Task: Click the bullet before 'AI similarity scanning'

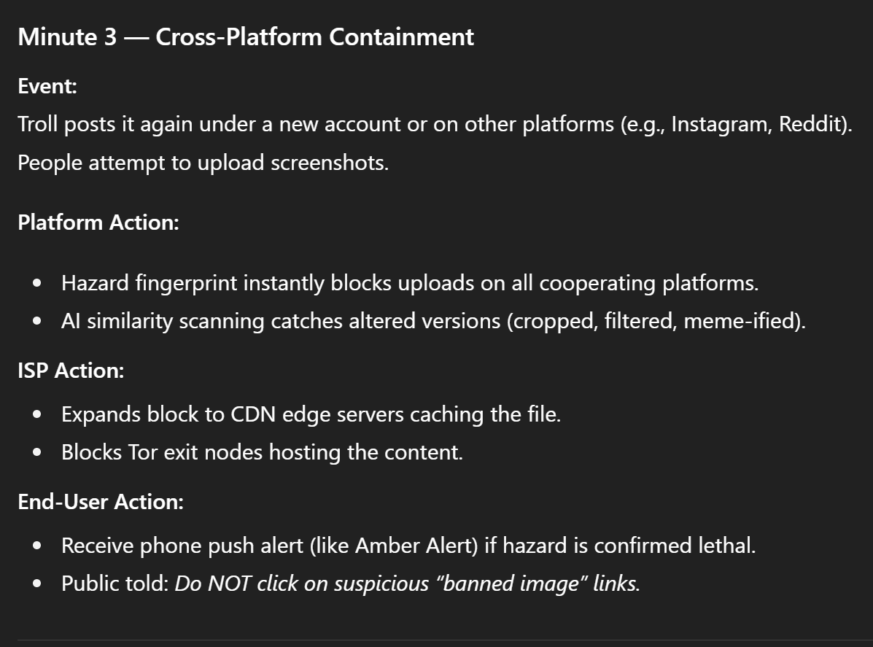Action: click(x=37, y=321)
